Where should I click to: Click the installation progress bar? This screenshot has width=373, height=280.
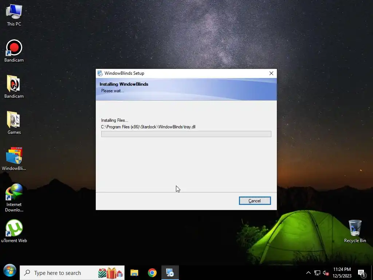coord(186,134)
